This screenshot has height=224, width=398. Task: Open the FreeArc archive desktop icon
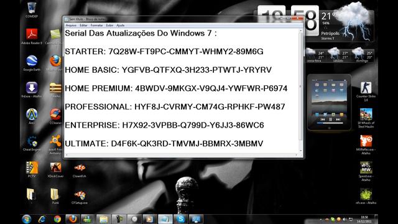pyautogui.click(x=55, y=90)
